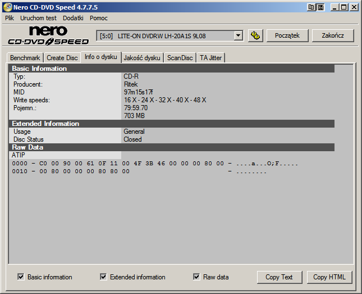362x294 pixels.
Task: Click the Copy Text button
Action: click(279, 277)
